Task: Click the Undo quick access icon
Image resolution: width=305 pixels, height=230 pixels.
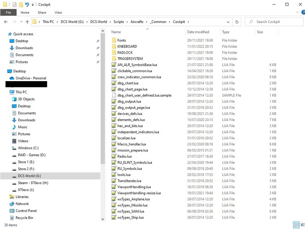Action: point(27,4)
